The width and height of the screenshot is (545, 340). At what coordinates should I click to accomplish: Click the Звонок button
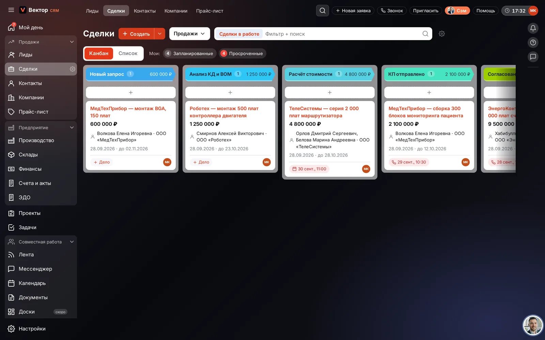tap(392, 11)
